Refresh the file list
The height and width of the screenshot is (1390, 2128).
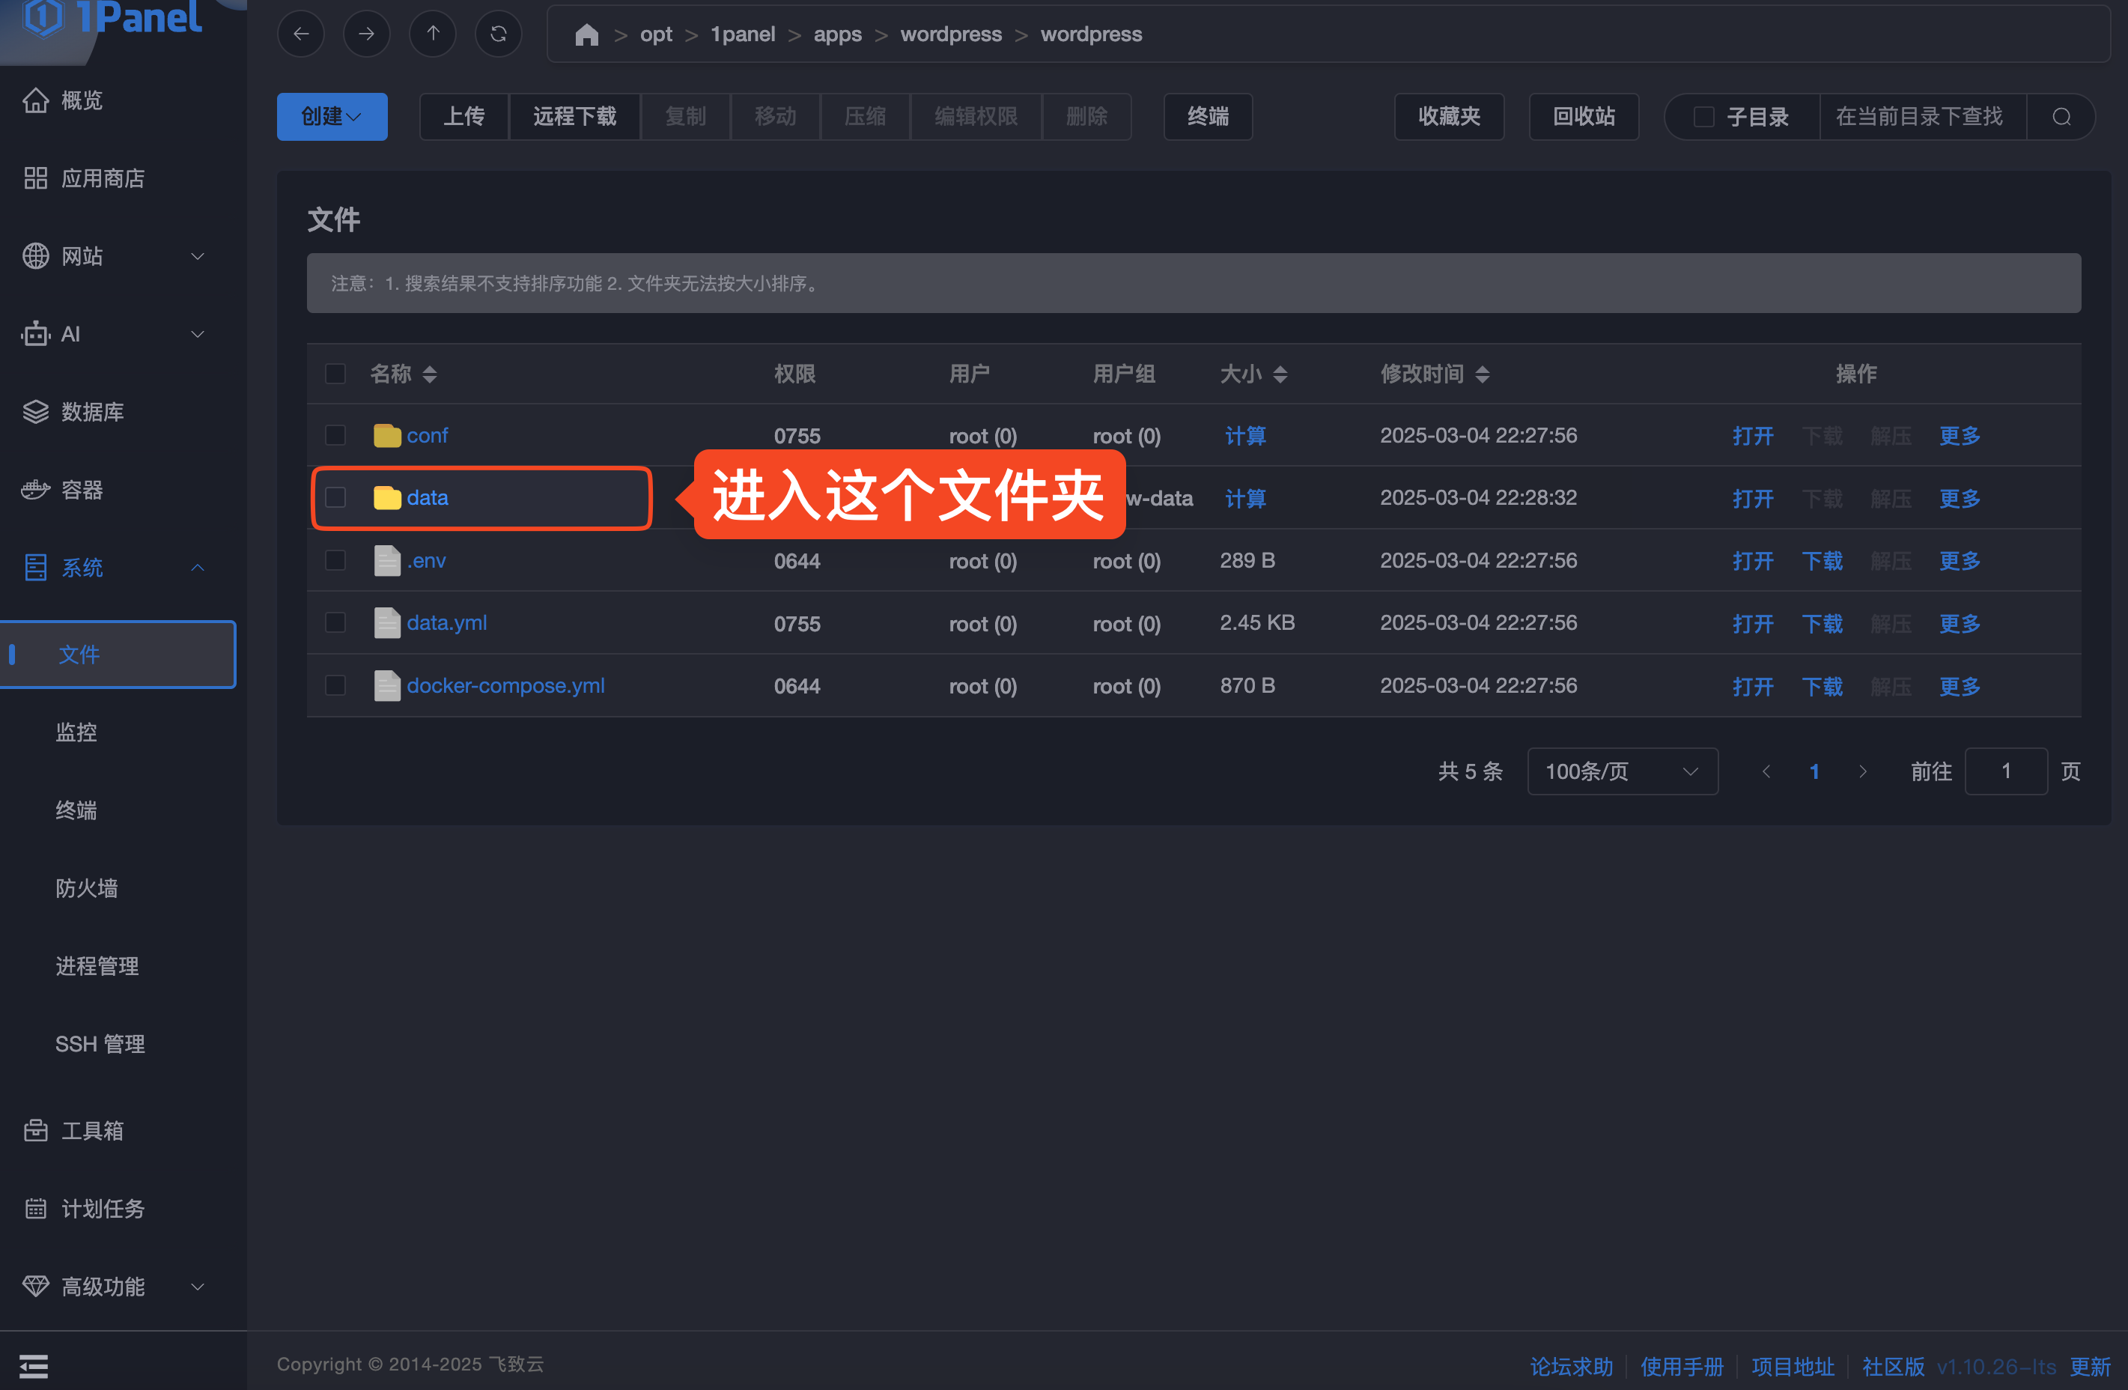pos(499,34)
